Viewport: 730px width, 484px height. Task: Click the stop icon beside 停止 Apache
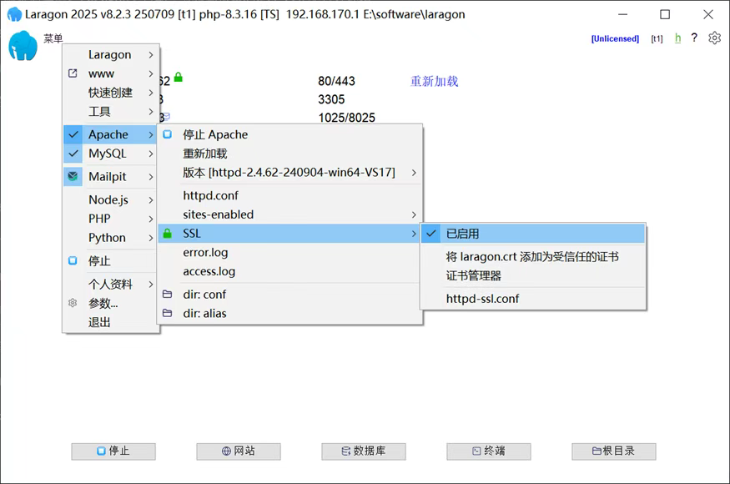167,134
